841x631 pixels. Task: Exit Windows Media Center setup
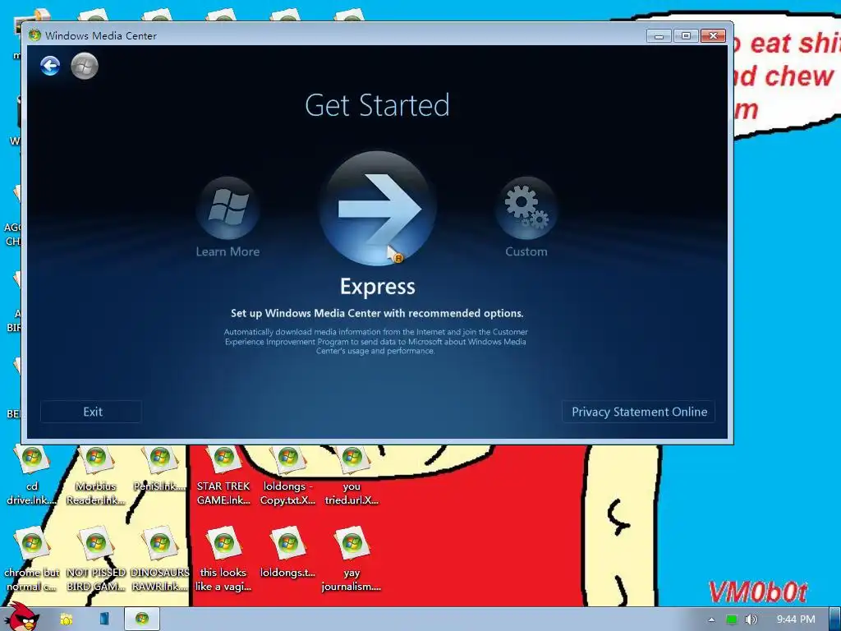point(92,412)
